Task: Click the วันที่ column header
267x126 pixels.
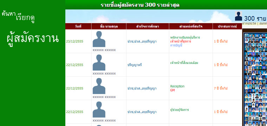Action: (x=78, y=27)
